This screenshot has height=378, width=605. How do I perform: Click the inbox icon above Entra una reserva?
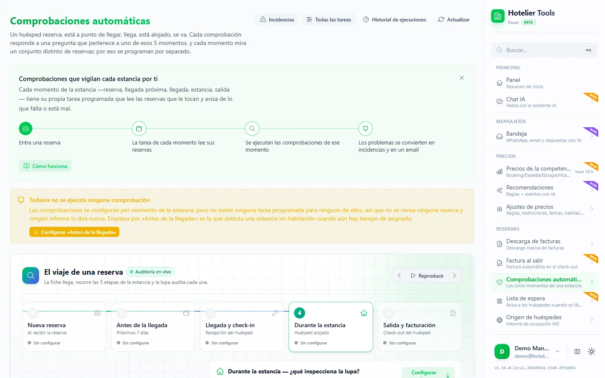coord(26,129)
